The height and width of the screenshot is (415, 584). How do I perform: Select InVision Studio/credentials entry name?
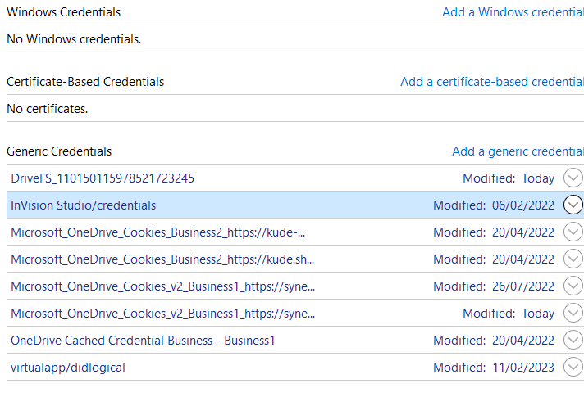click(x=84, y=205)
